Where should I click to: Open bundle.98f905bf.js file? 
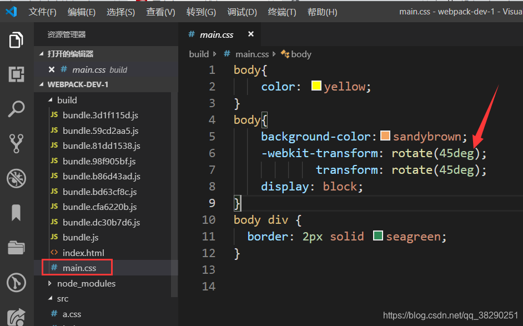point(99,161)
